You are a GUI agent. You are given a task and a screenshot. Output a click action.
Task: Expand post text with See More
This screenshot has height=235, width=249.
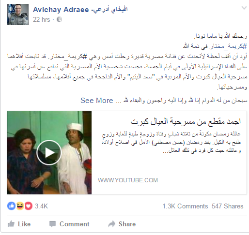(x=97, y=101)
